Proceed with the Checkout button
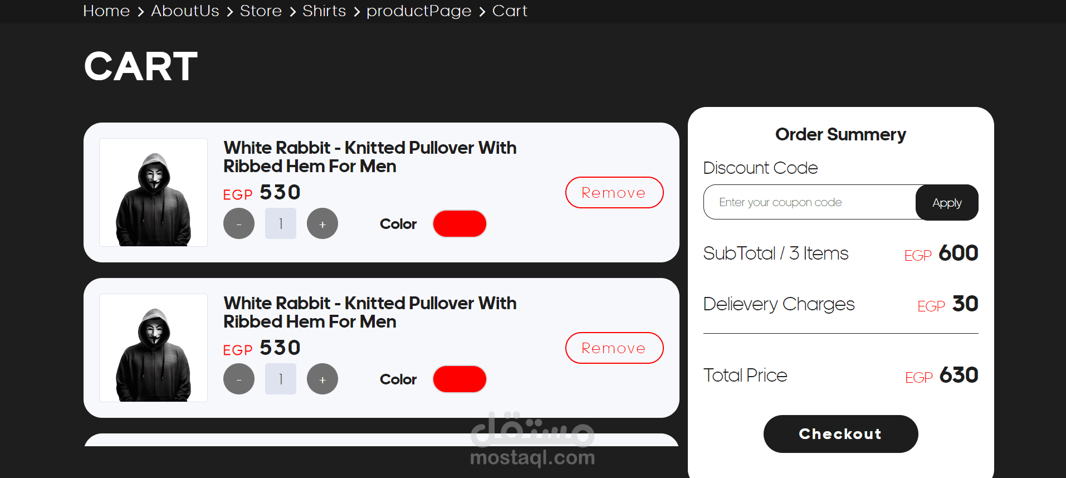This screenshot has width=1066, height=478. click(x=840, y=434)
